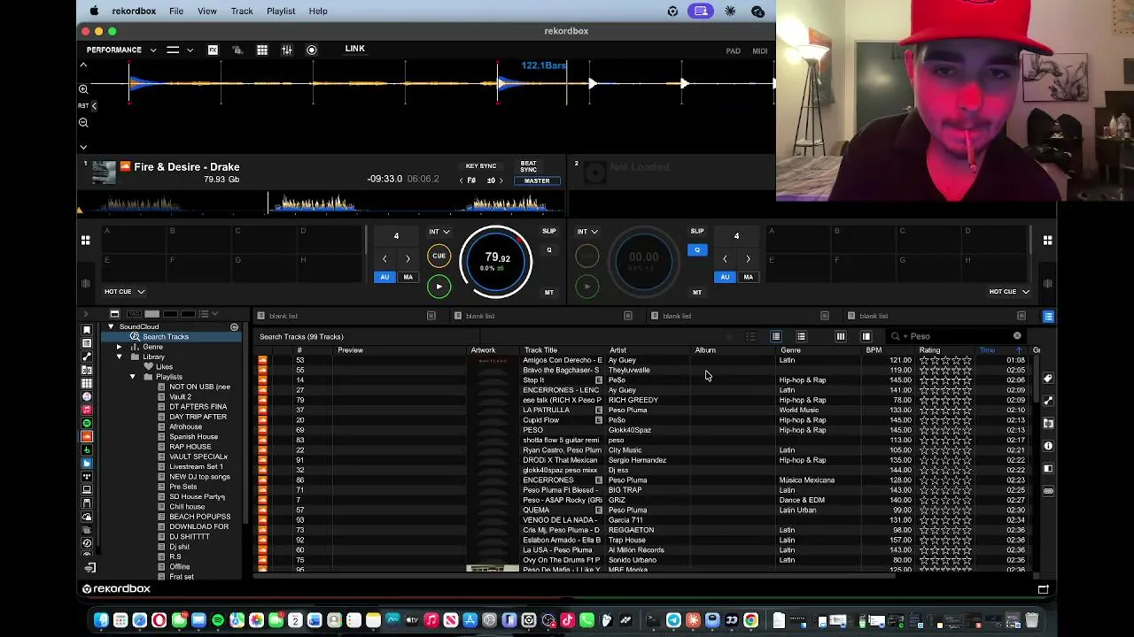Set deck 1 as MASTER

click(537, 180)
